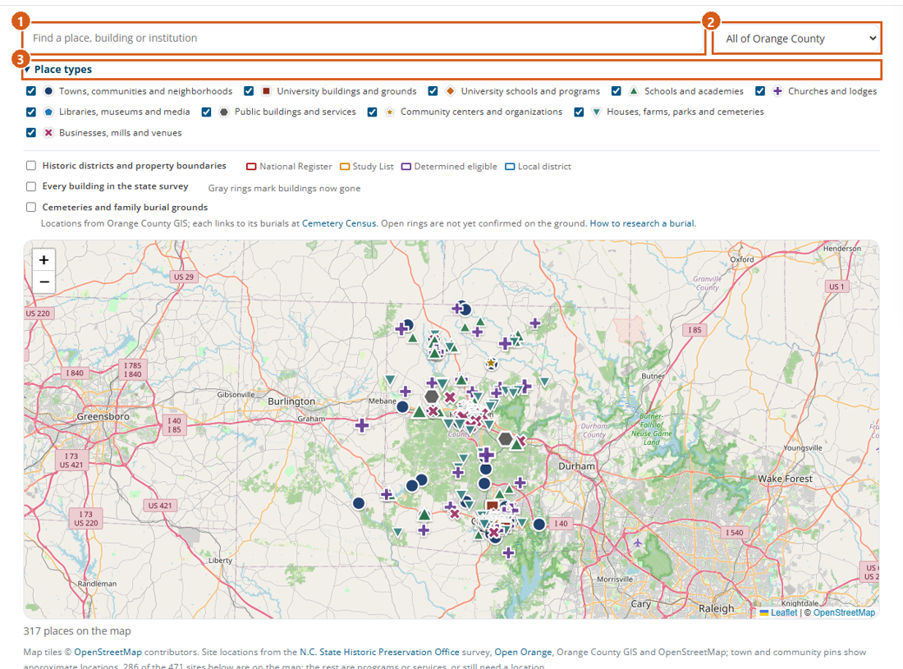Uncheck University buildings and grounds filter
Viewport: 903px width, 669px height.
[249, 91]
